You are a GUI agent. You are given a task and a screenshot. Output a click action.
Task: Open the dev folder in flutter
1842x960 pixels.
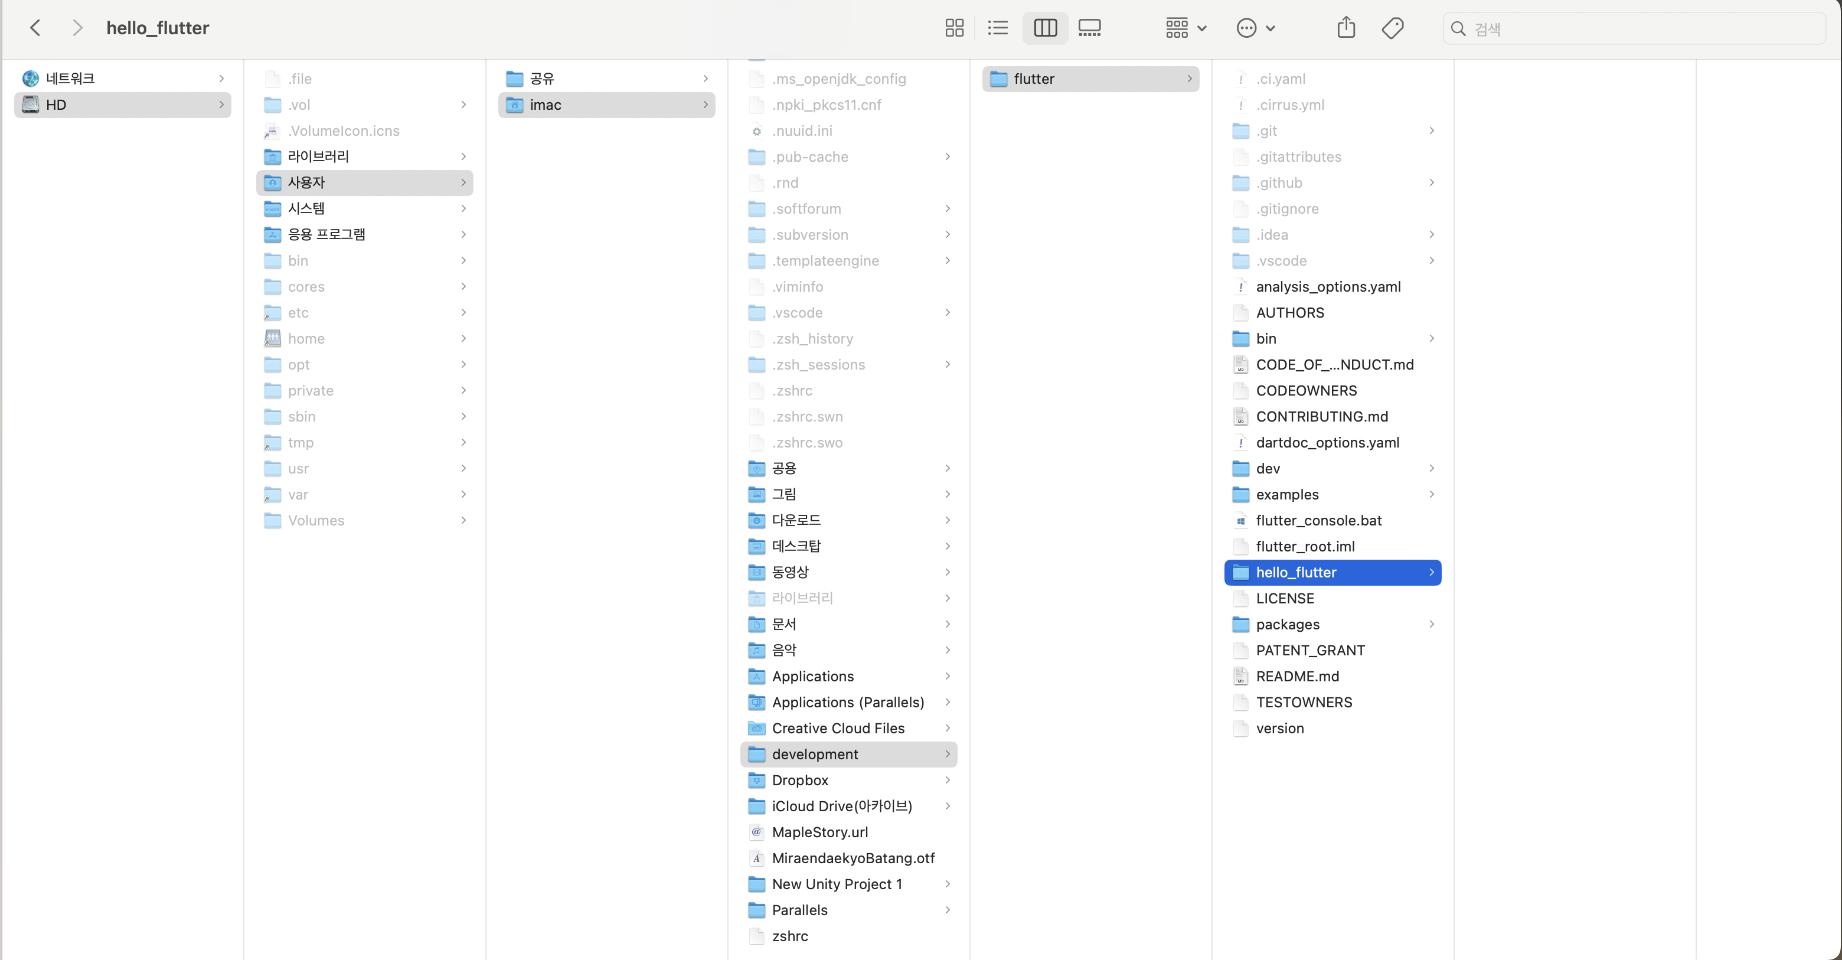[x=1333, y=469]
